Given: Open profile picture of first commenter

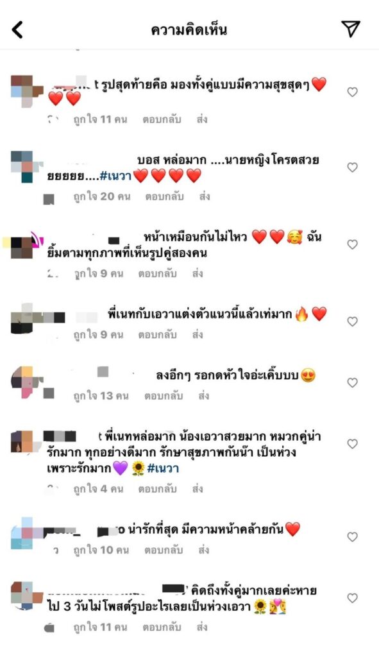Looking at the screenshot, I should [x=27, y=90].
